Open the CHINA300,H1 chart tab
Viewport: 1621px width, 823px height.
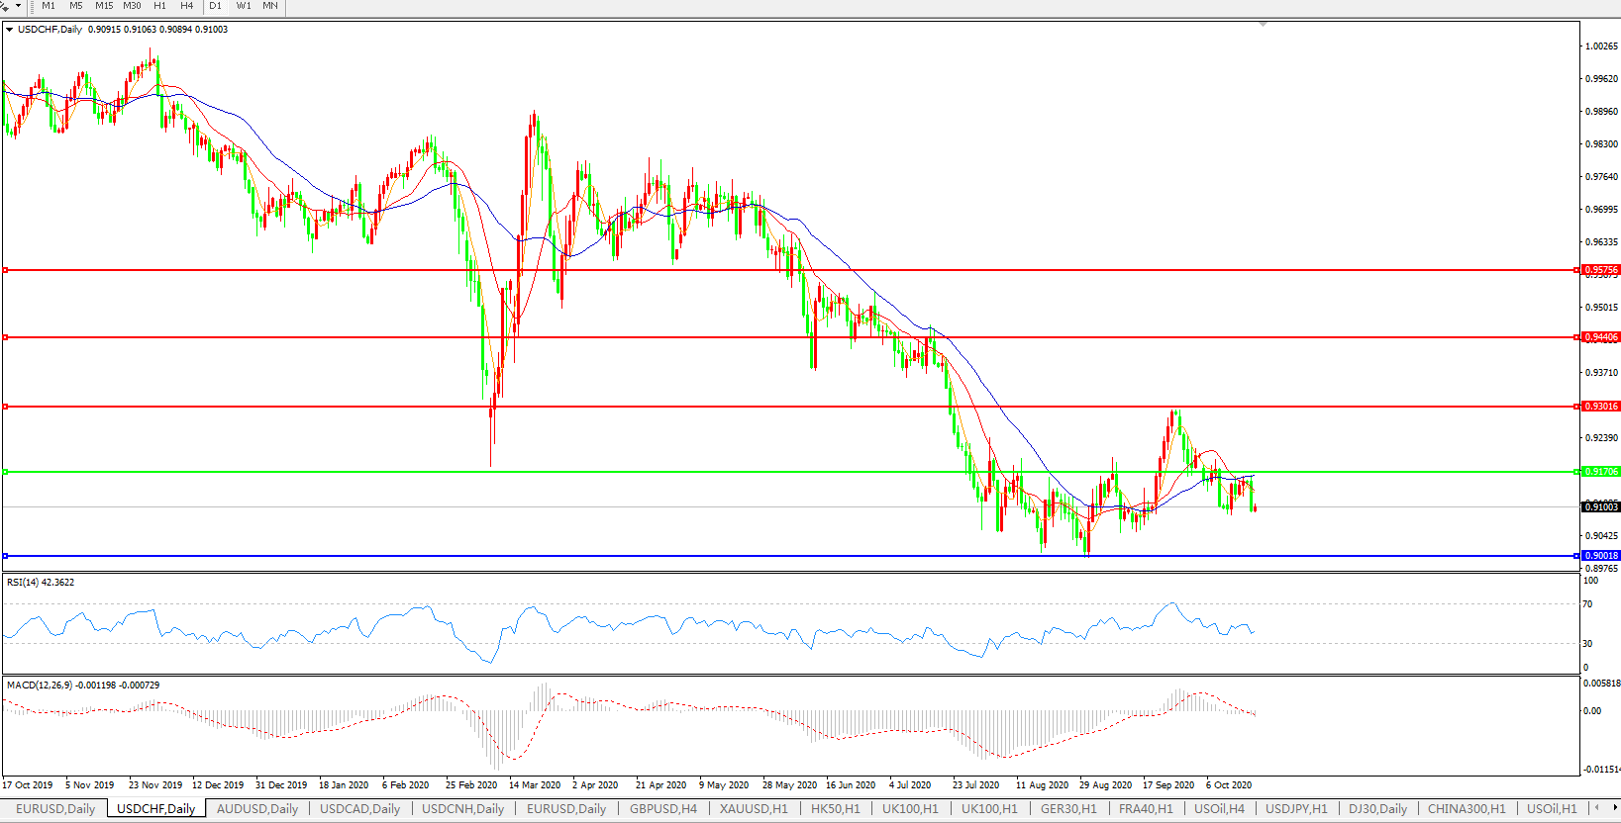coord(1467,809)
